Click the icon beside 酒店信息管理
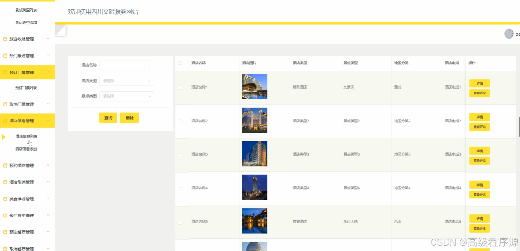Screen dimensions: 520x251 [x=5, y=121]
